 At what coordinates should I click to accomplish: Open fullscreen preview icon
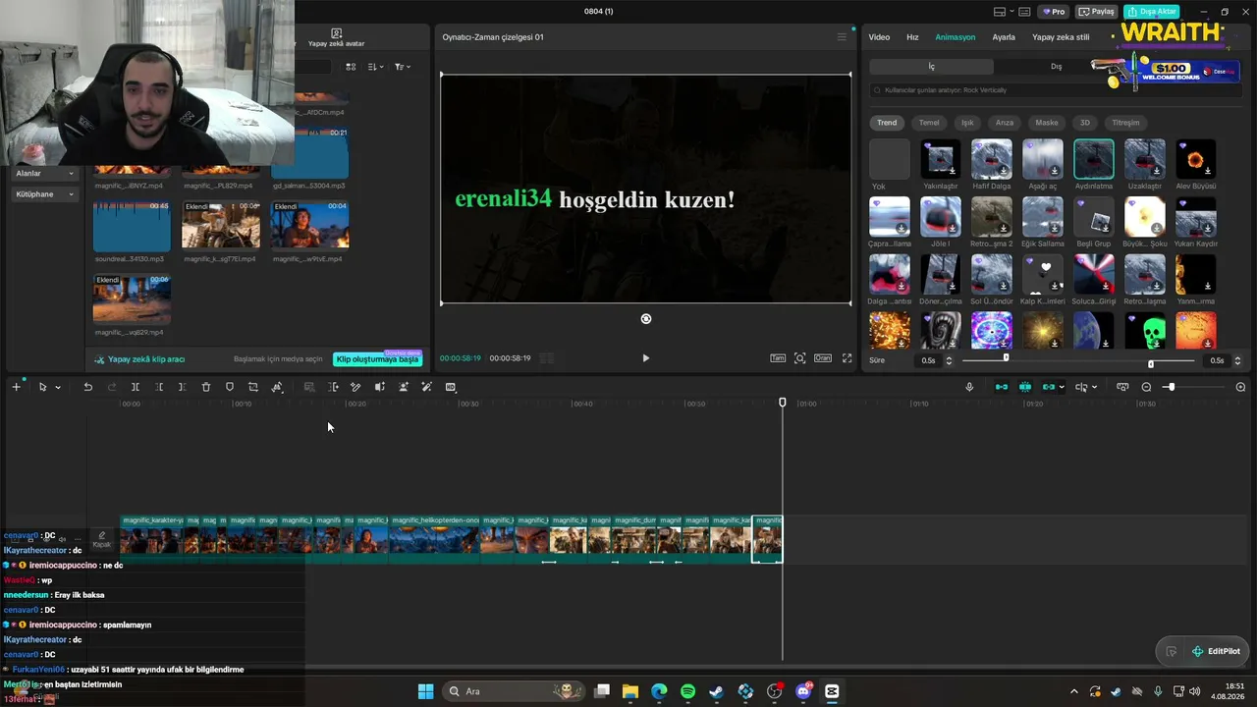point(847,358)
